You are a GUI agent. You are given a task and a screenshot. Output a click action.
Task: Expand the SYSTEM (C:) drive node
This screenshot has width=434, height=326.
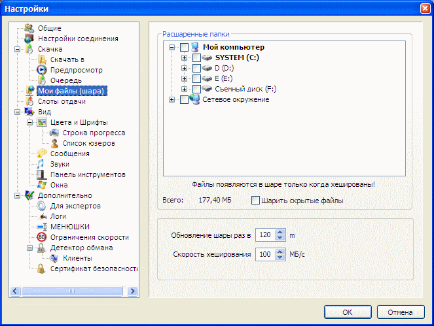tap(184, 57)
